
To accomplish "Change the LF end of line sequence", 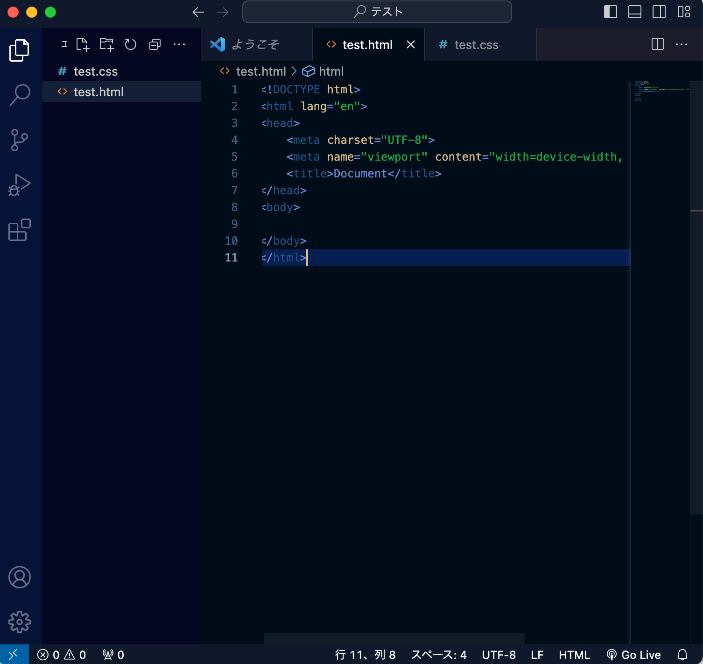I will point(537,655).
